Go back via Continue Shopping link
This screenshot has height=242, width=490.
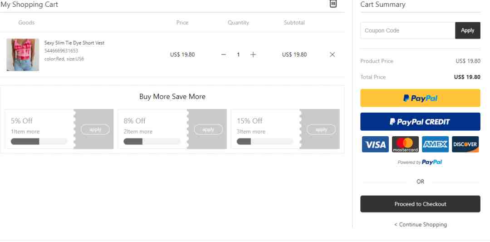(421, 224)
